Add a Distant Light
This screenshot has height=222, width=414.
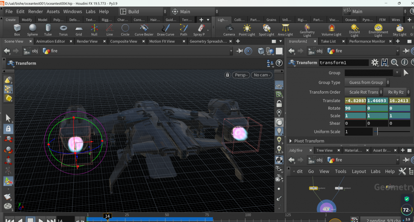point(354,30)
